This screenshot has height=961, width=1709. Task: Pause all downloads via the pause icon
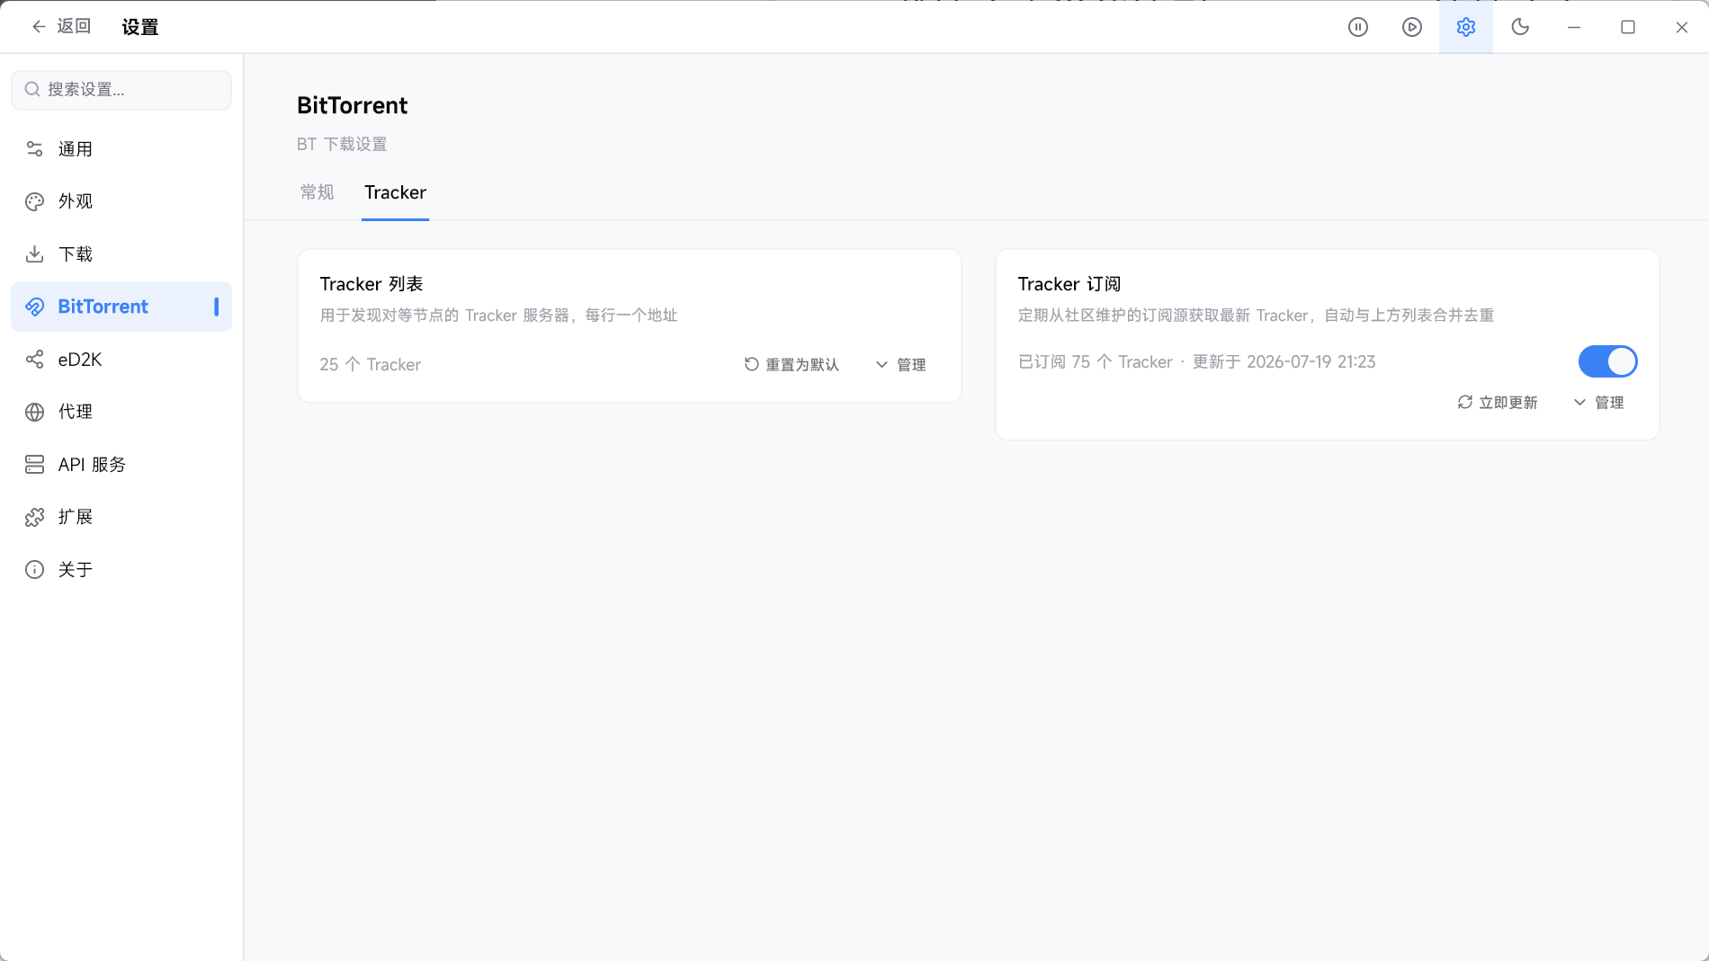1358,27
